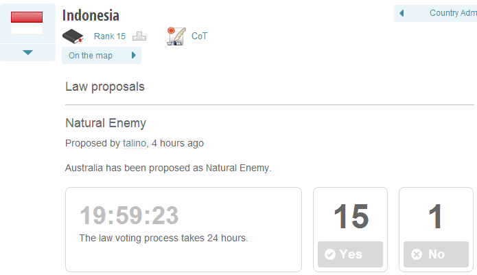The image size is (477, 275).
Task: Click the X icon on the No button
Action: [417, 254]
